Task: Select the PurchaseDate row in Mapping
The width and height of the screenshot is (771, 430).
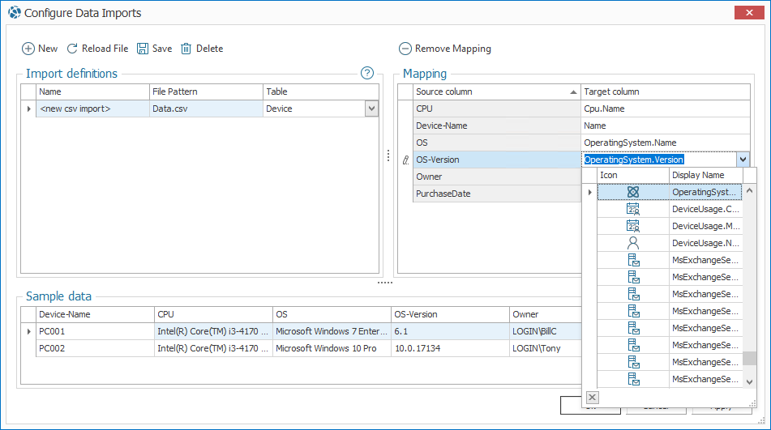Action: tap(497, 194)
